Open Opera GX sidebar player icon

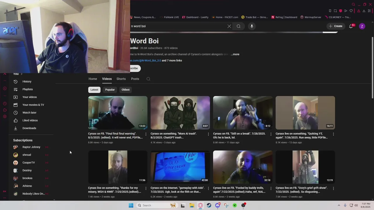click(x=5, y=88)
